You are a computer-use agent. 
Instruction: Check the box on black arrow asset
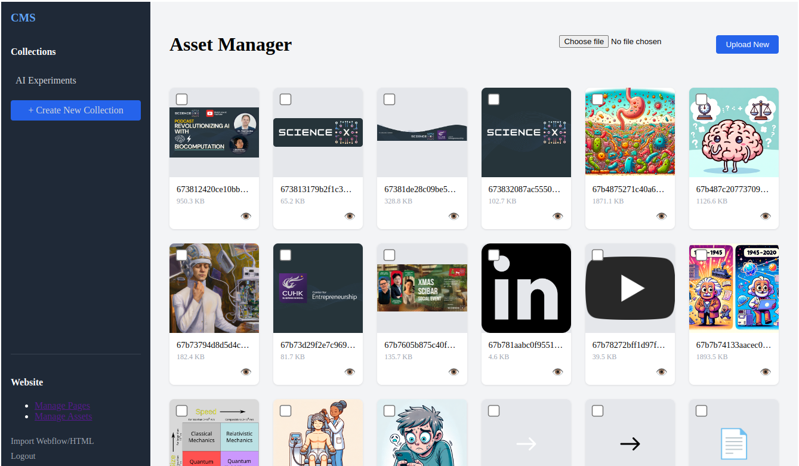click(597, 411)
